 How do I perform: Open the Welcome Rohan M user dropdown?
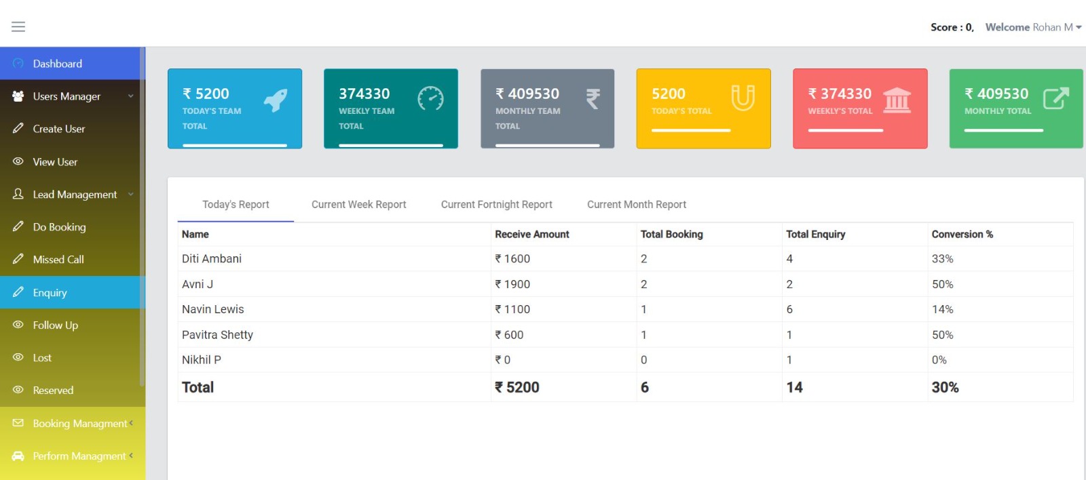click(1033, 27)
